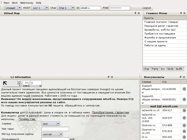Select Жалобы и предложения item
Screen dimensions: 187x140
coord(165,38)
